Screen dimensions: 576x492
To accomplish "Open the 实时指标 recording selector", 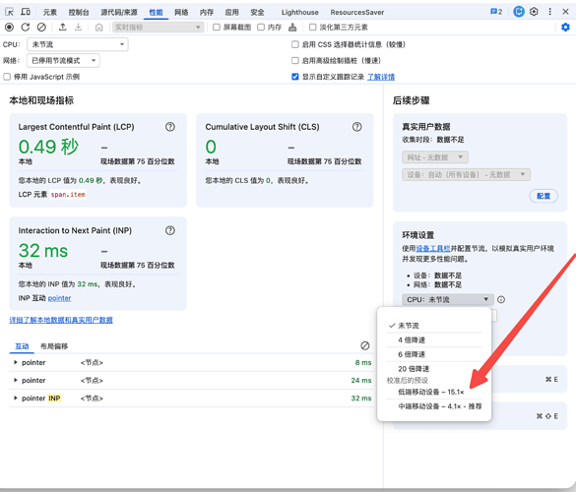I will [x=158, y=27].
